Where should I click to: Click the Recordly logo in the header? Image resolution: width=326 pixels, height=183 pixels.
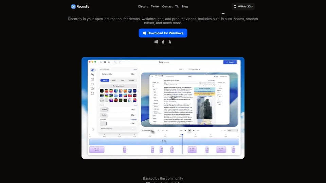pyautogui.click(x=80, y=6)
